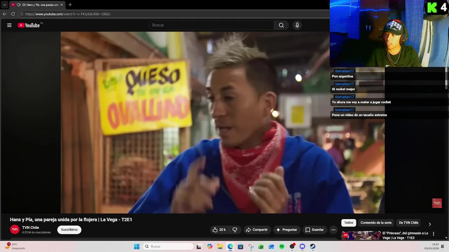Viewport: 449px width, 252px height.
Task: Open a new browser tab with plus
Action: tap(70, 5)
